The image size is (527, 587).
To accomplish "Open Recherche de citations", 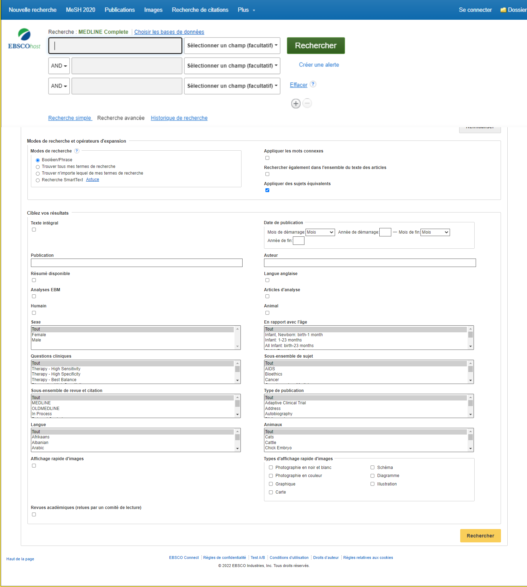I will (x=200, y=10).
